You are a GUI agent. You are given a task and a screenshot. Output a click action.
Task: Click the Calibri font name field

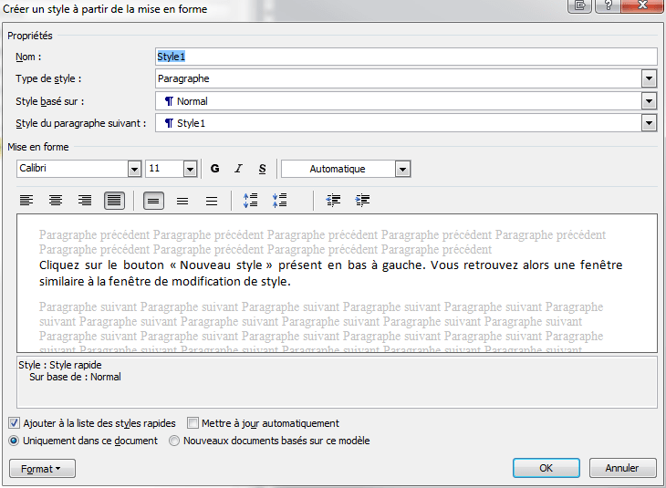click(72, 169)
